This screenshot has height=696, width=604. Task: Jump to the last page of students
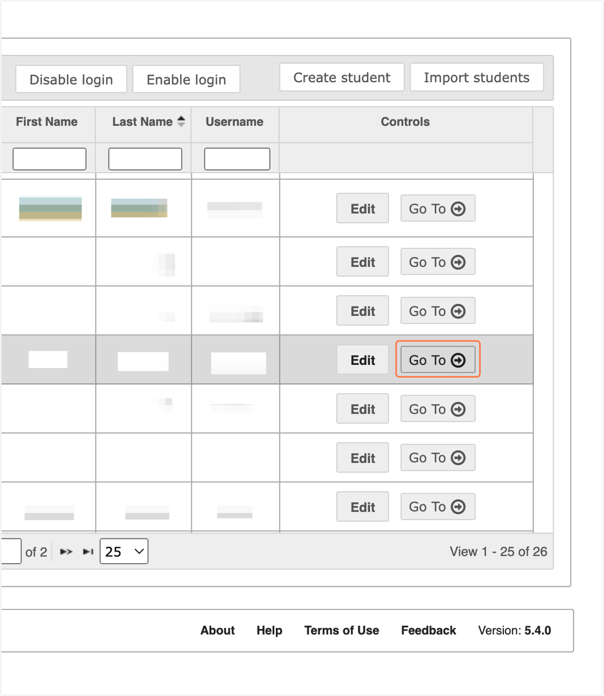coord(88,551)
